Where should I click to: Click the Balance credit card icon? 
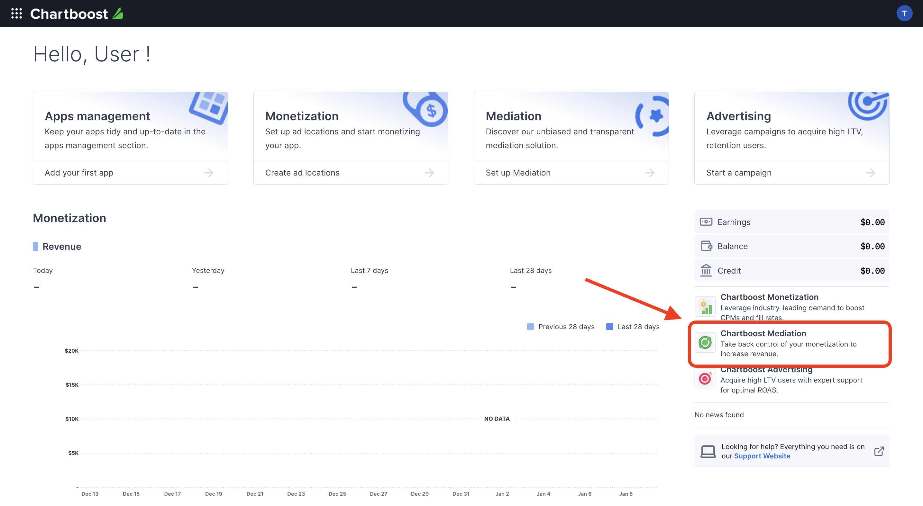tap(705, 246)
